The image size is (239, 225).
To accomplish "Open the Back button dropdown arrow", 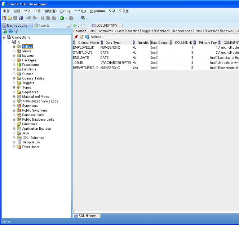I will coord(66,18).
